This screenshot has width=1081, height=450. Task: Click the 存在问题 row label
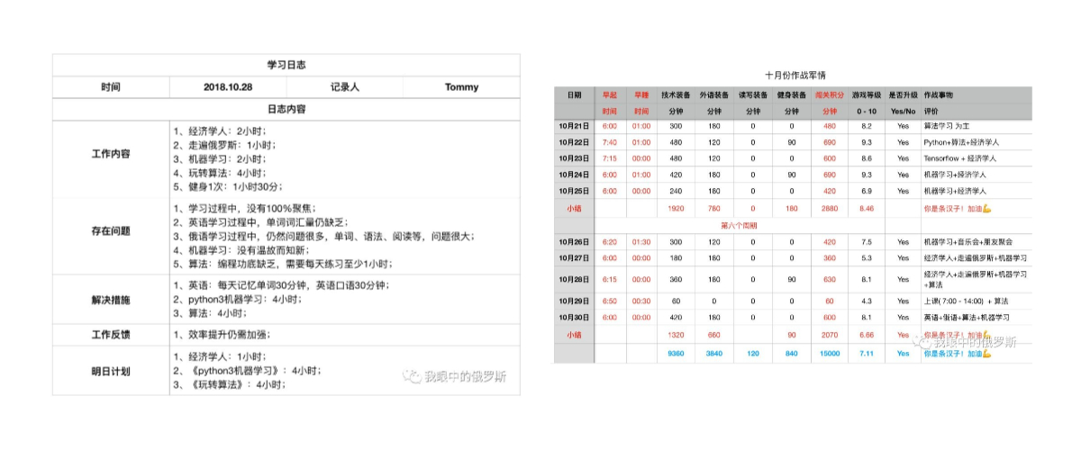click(x=111, y=230)
